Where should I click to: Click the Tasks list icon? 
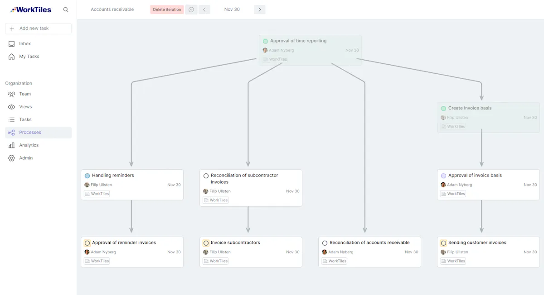pyautogui.click(x=11, y=119)
